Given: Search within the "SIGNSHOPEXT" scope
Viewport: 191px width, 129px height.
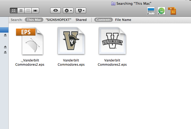Looking at the screenshot, I should coord(58,20).
